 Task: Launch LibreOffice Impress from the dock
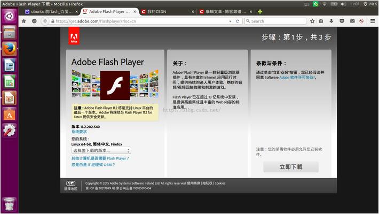[10, 98]
